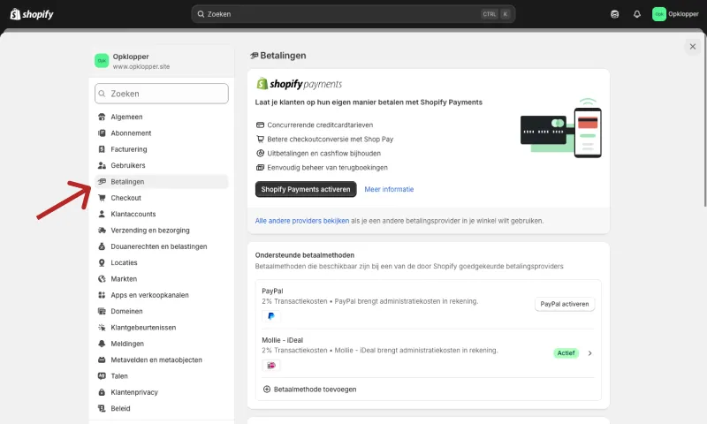Open Algemeen settings
Viewport: 707px width, 424px height.
tap(162, 117)
